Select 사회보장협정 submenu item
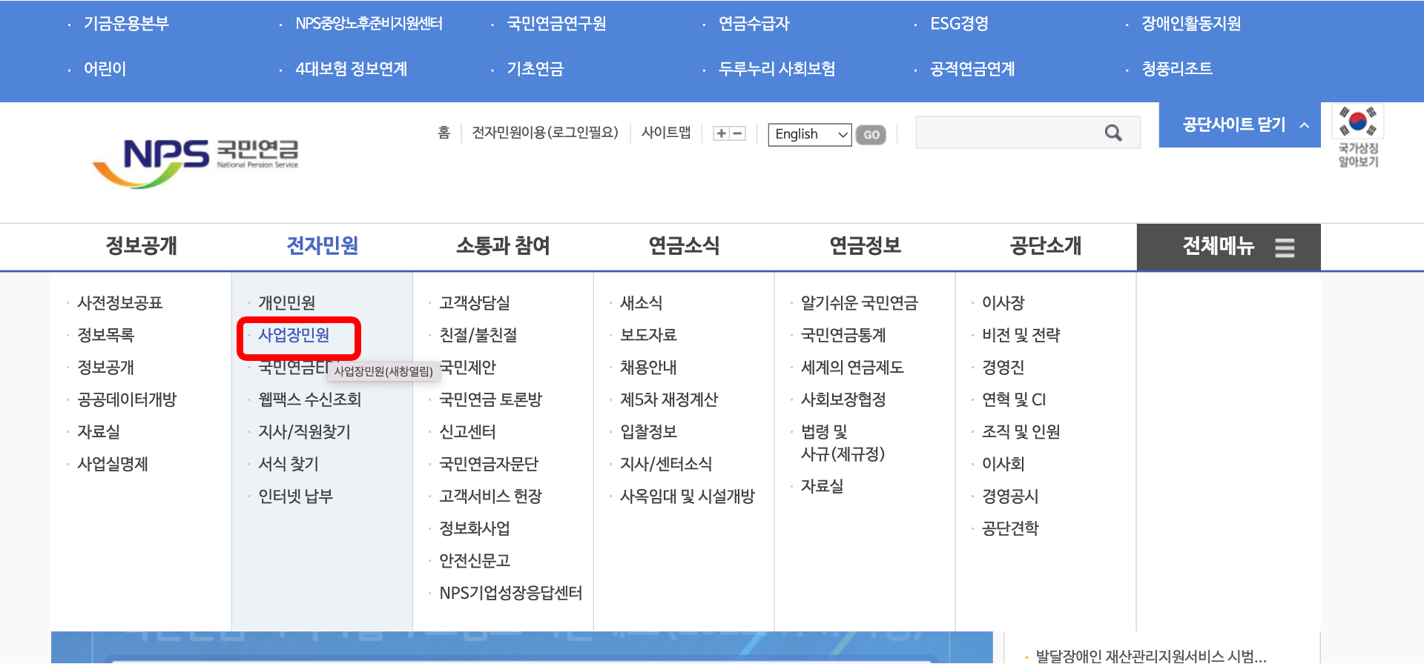The image size is (1424, 664). [843, 399]
